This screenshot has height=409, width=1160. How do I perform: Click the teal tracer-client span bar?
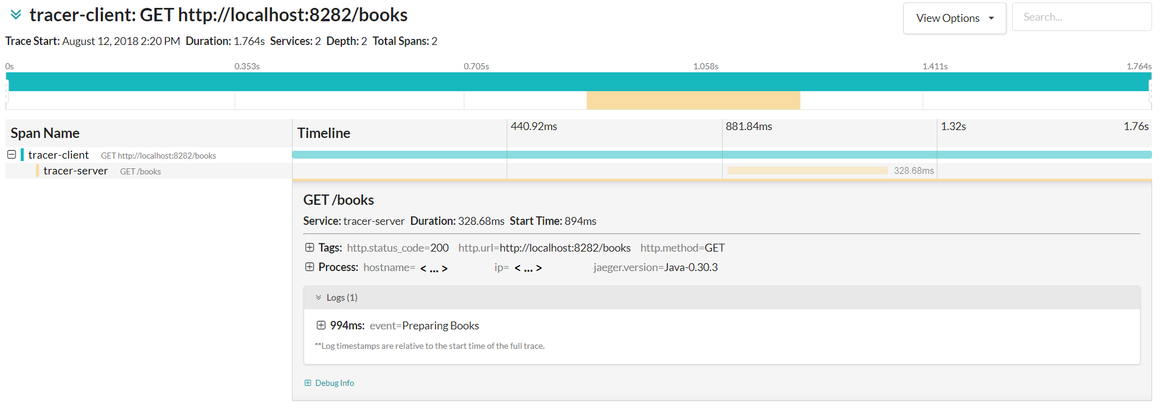(x=721, y=155)
